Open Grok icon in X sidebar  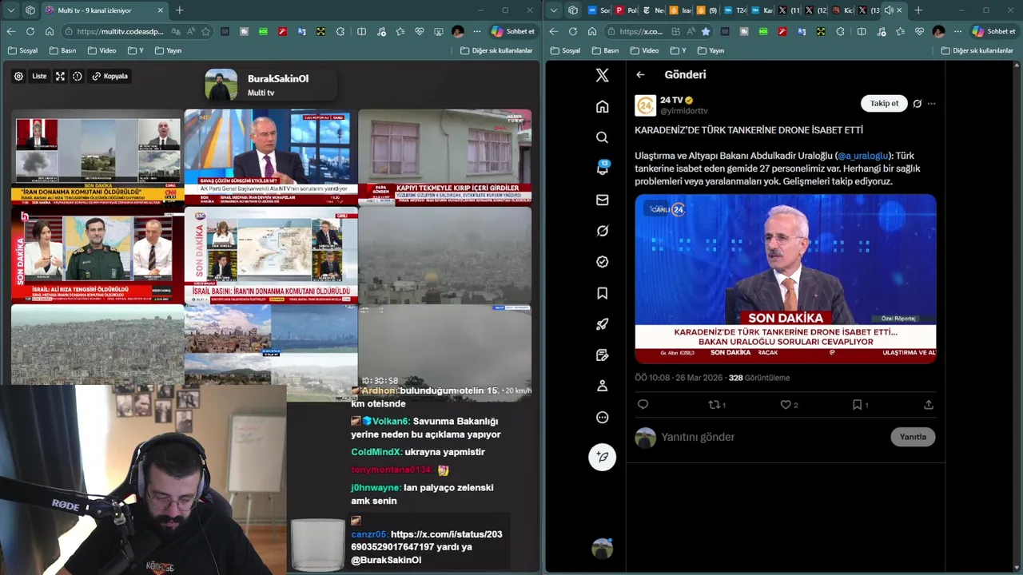click(x=603, y=231)
